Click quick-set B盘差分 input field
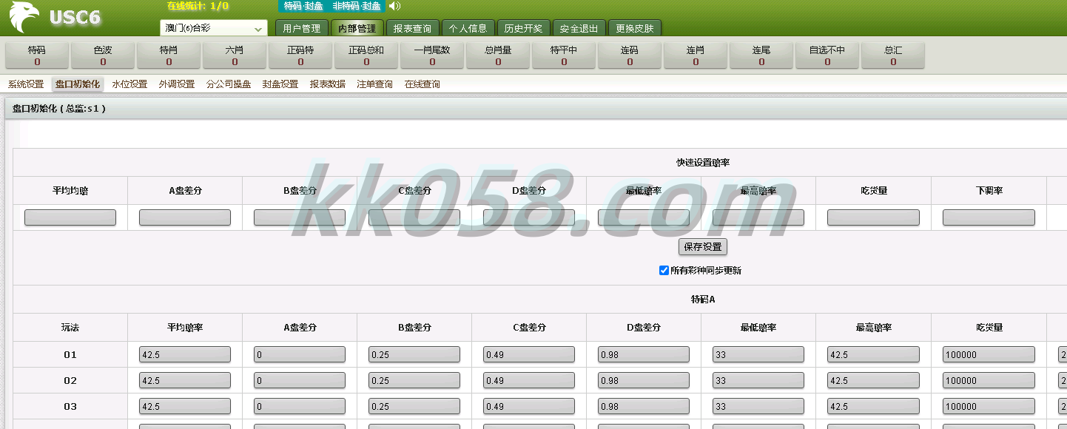This screenshot has height=429, width=1067. [x=300, y=217]
